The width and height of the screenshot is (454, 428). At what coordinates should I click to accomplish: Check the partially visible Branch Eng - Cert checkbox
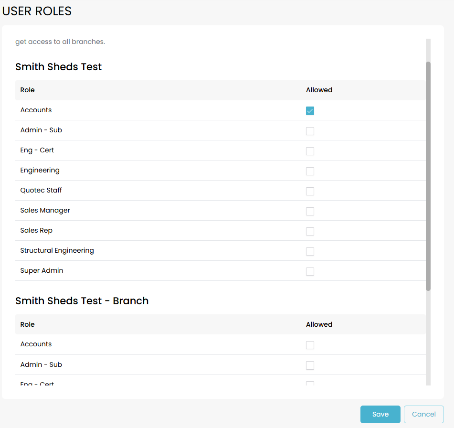310,383
